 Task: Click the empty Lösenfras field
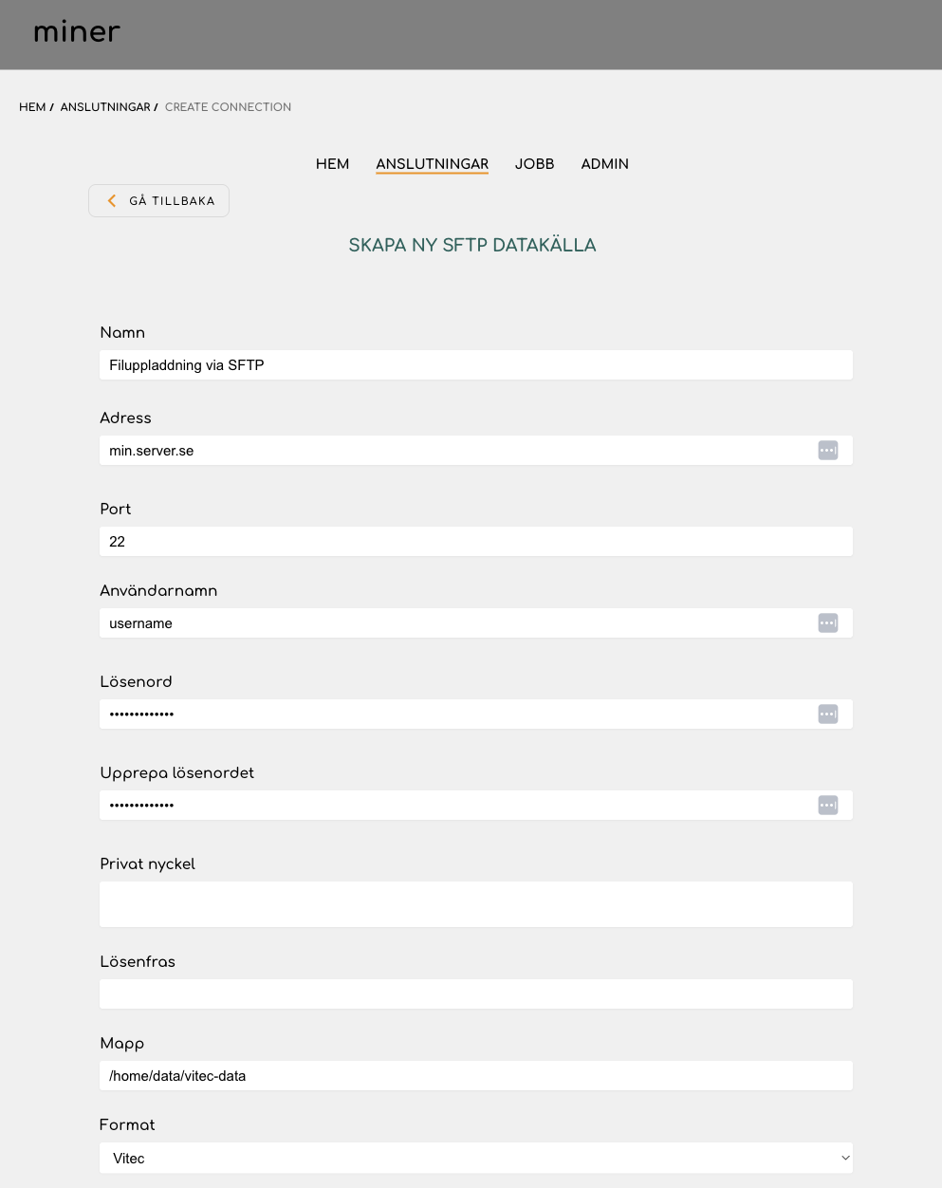click(476, 993)
